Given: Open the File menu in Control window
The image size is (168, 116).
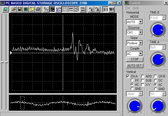Looking at the screenshot, I should coord(128,8).
